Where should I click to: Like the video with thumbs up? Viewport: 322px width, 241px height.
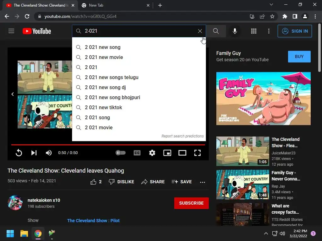click(96, 182)
